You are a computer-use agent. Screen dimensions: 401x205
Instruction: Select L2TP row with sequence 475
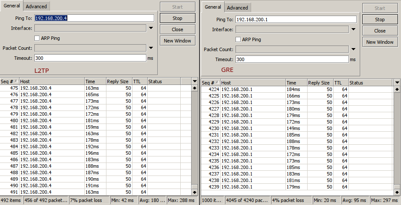tap(96, 88)
